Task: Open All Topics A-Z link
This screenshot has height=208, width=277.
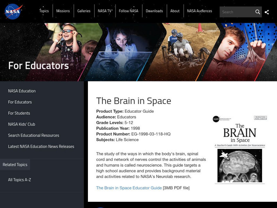Action: coord(20,180)
